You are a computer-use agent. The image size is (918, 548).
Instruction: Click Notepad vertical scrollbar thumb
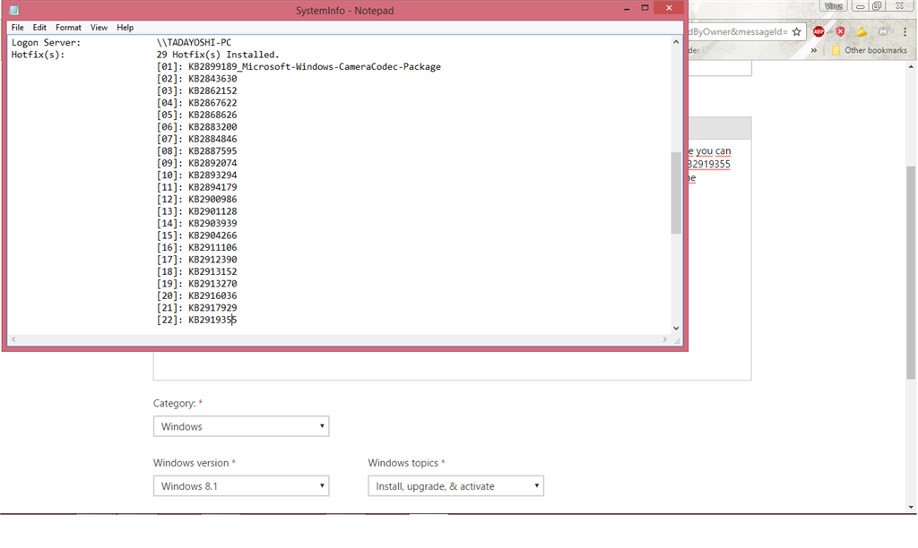click(x=676, y=193)
